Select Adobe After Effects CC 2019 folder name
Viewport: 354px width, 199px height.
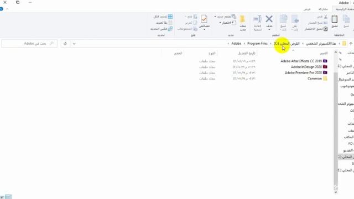(x=301, y=61)
